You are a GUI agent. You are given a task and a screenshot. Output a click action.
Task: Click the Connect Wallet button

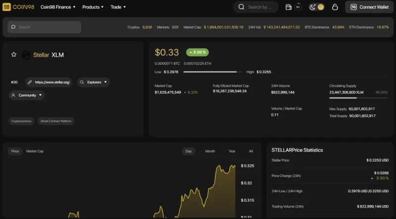369,7
